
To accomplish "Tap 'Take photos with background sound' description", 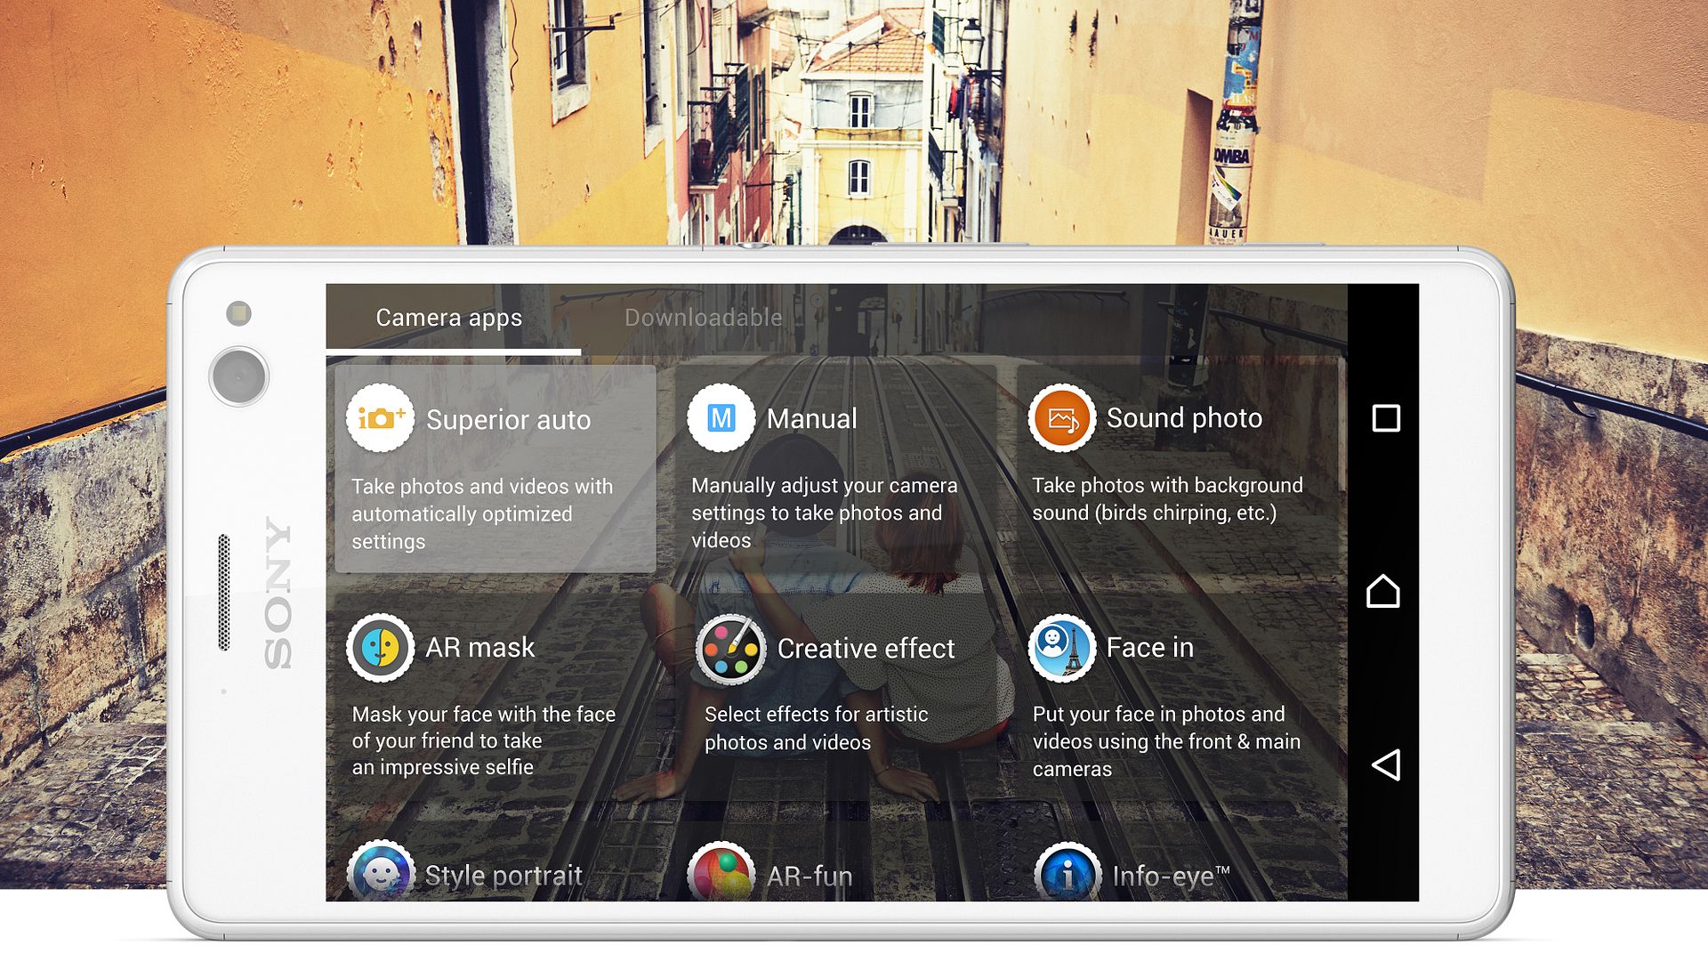I will tap(1167, 499).
